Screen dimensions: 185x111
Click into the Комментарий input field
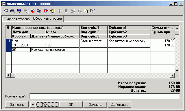[105, 96]
